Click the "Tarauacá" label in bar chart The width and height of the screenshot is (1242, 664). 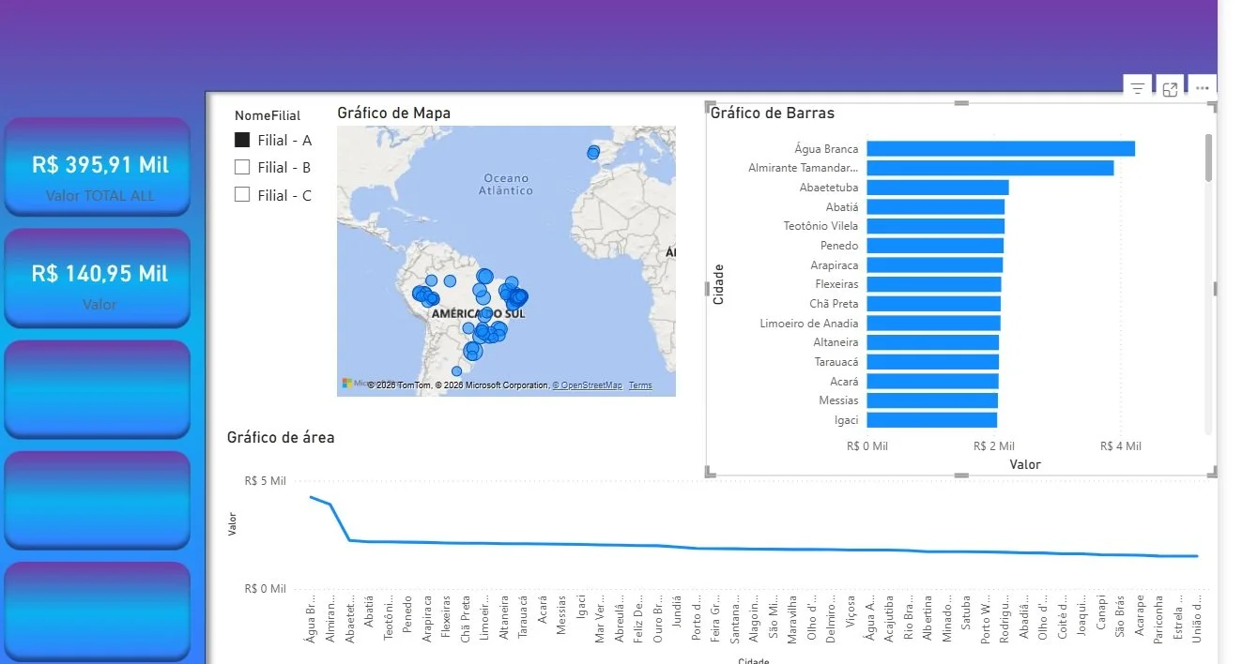click(836, 362)
